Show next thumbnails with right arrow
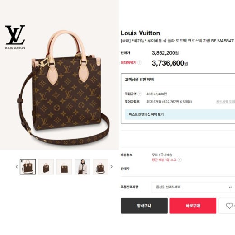The width and height of the screenshot is (235, 235). (x=112, y=167)
